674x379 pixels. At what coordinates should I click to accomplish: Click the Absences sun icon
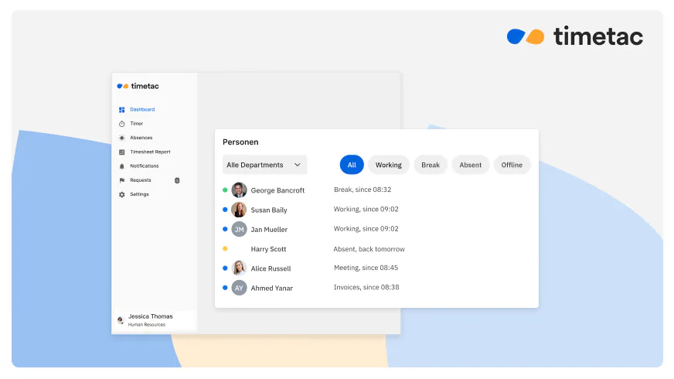121,138
